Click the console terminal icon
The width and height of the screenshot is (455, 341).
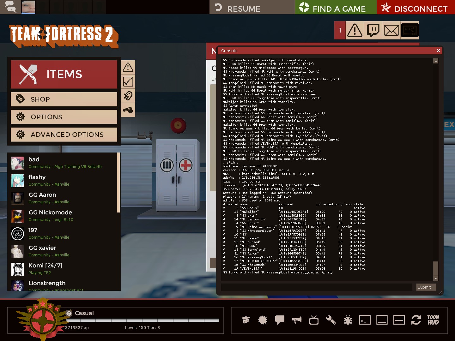[x=365, y=320]
